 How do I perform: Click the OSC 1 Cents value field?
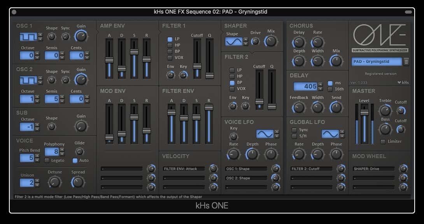coord(77,56)
